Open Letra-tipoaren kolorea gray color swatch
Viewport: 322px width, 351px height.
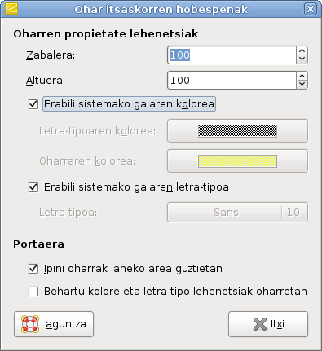(x=237, y=130)
